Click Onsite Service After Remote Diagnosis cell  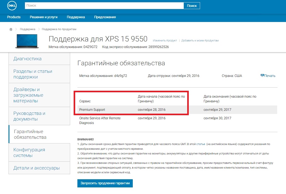pyautogui.click(x=100, y=121)
